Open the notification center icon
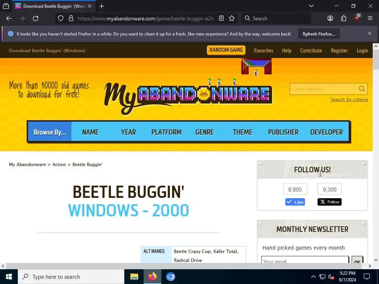This screenshot has width=379, height=284. click(x=367, y=277)
